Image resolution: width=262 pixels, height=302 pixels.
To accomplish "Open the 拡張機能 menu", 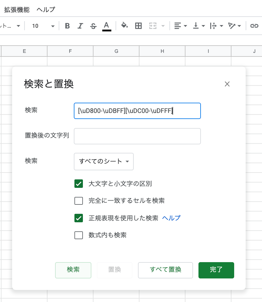I will click(x=17, y=9).
